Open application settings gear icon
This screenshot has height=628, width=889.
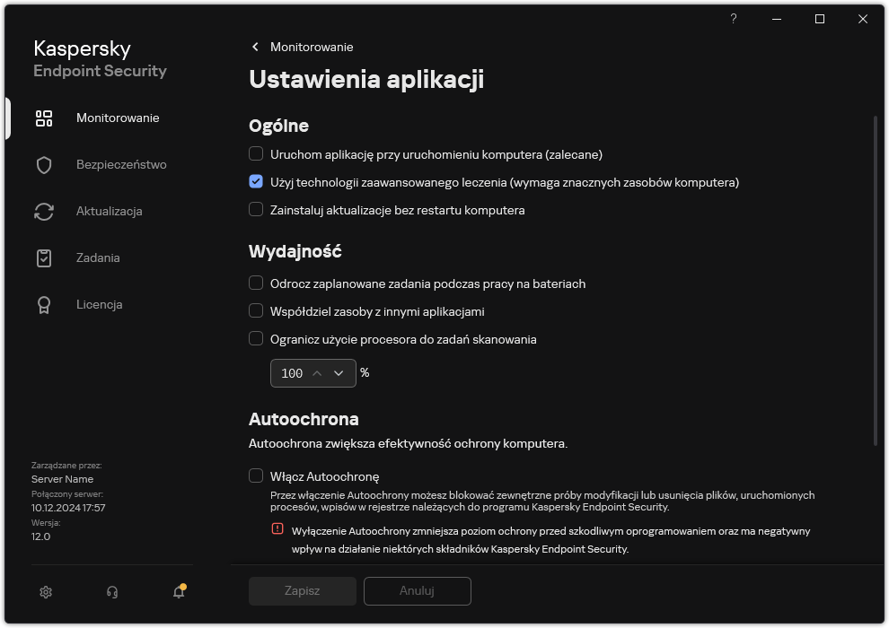[x=45, y=591]
